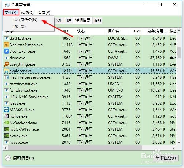Click PID value 11448
The image size is (184, 168).
coord(67,45)
